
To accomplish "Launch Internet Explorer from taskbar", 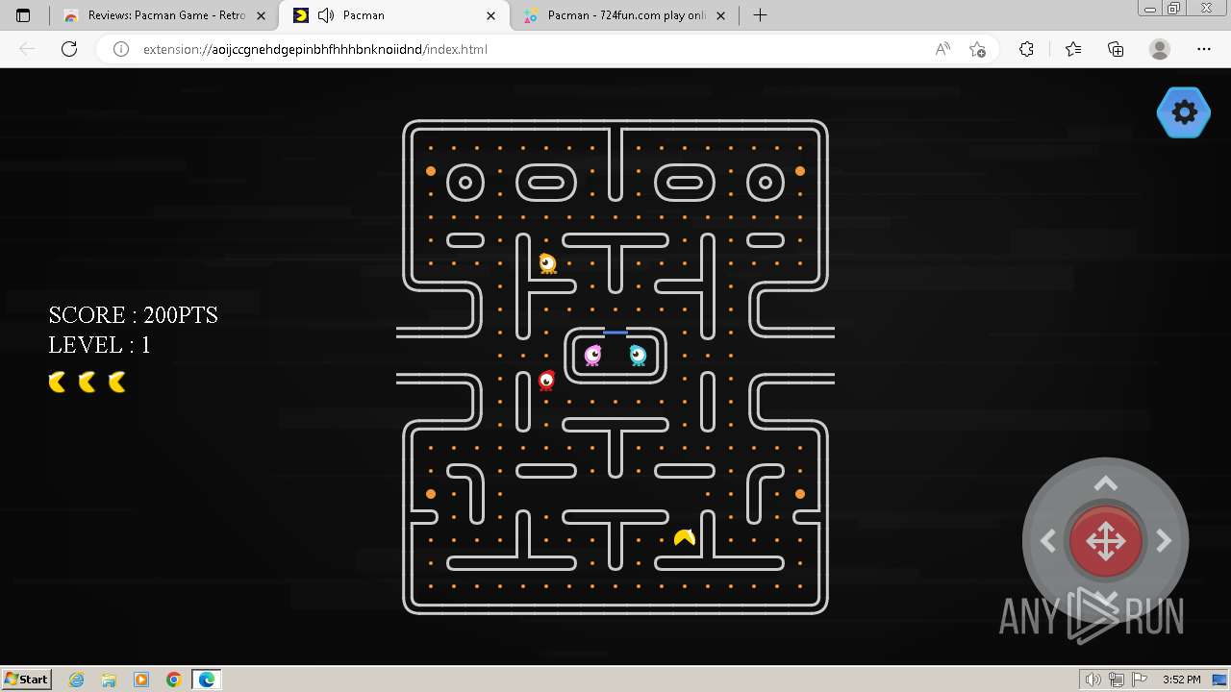I will tap(76, 680).
